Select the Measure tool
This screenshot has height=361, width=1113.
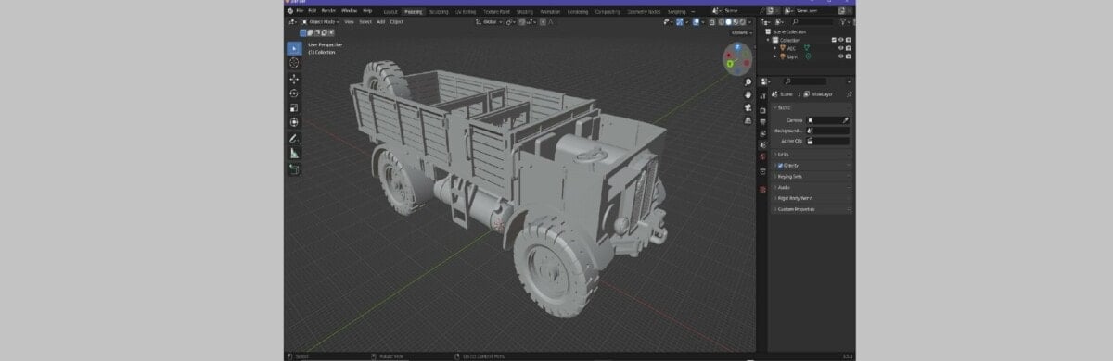click(294, 153)
